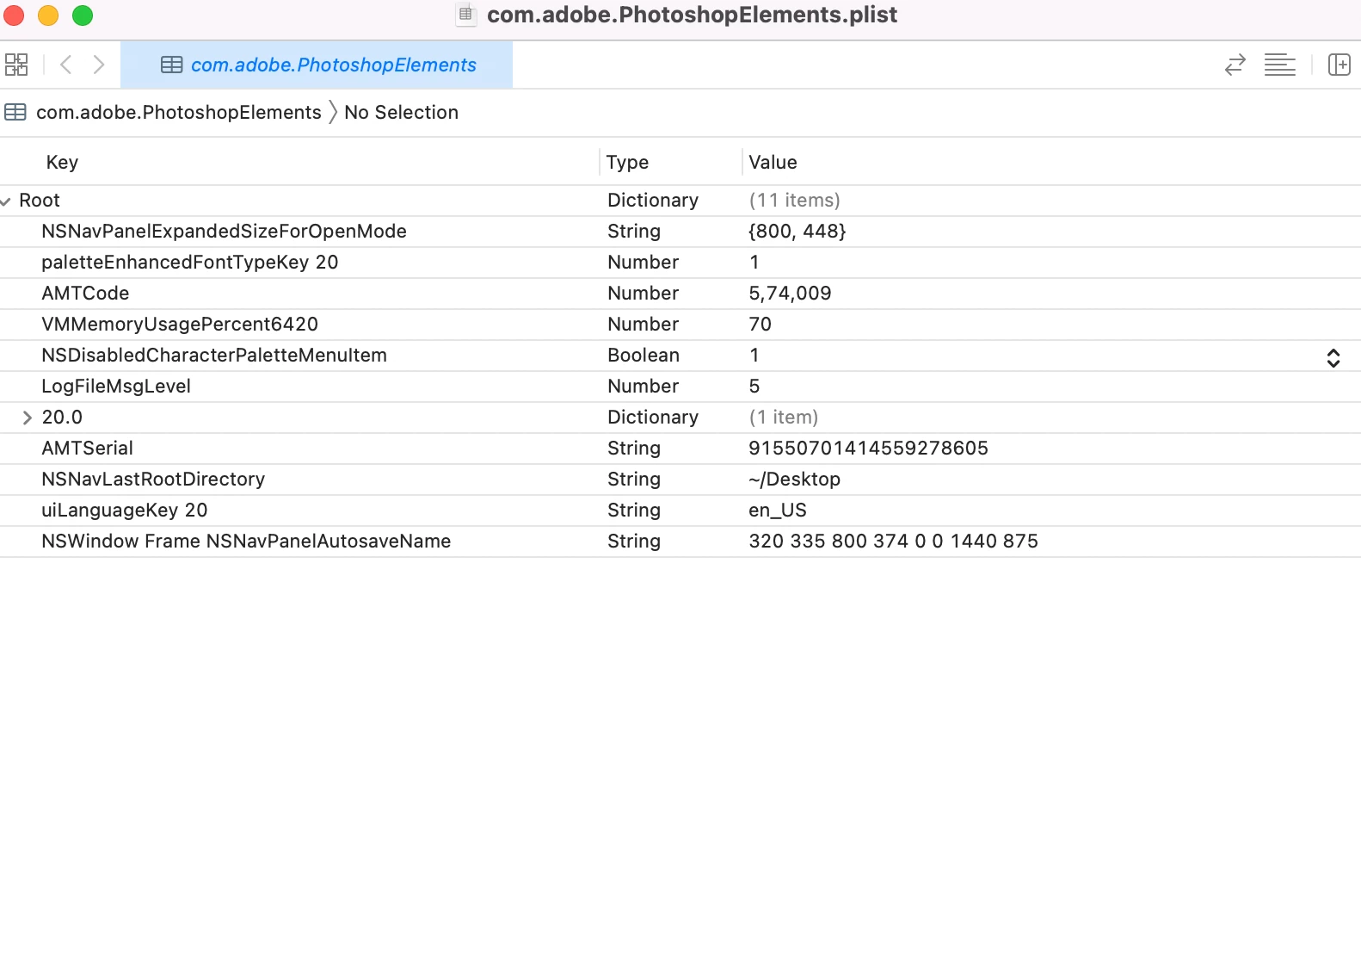Click the (11 items) value for Root
Screen dimensions: 1361x978
point(794,200)
